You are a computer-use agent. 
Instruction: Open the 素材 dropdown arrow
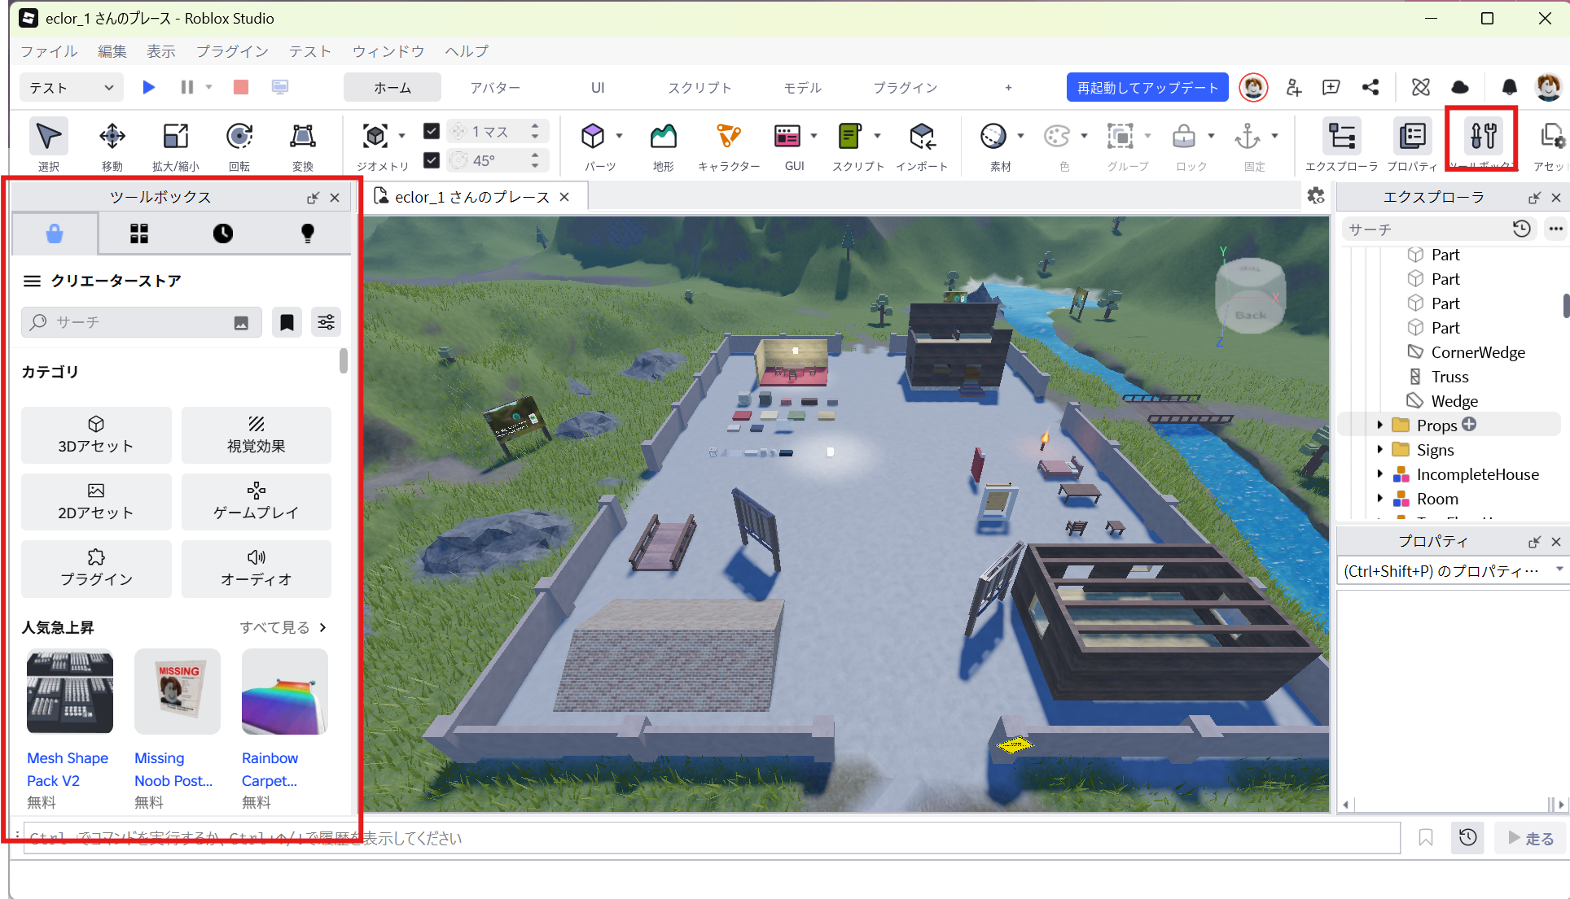(1020, 136)
